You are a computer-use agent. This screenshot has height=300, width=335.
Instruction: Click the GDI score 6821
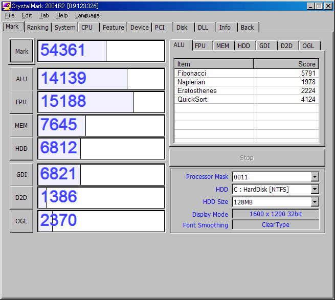[58, 174]
